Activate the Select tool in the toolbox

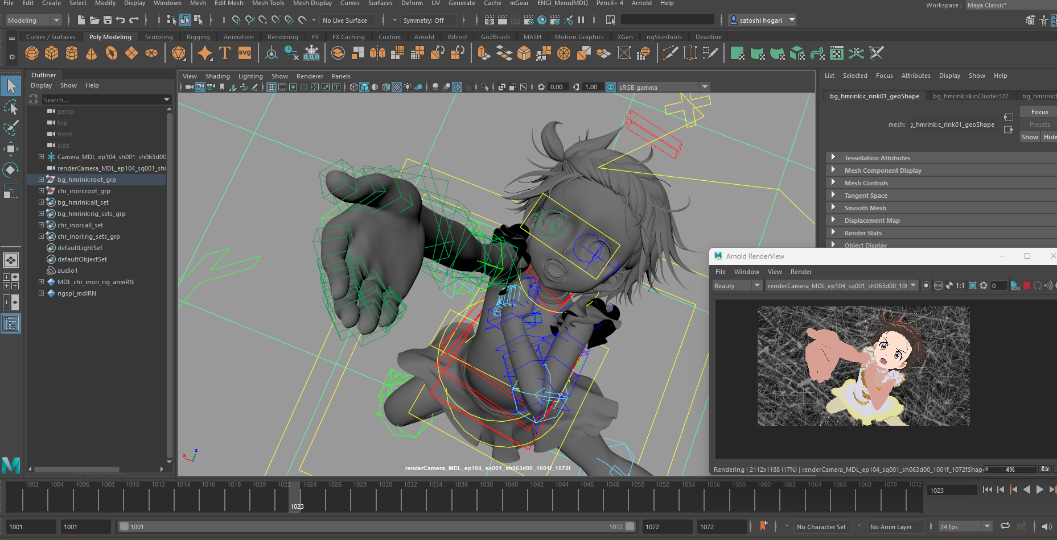click(x=11, y=86)
